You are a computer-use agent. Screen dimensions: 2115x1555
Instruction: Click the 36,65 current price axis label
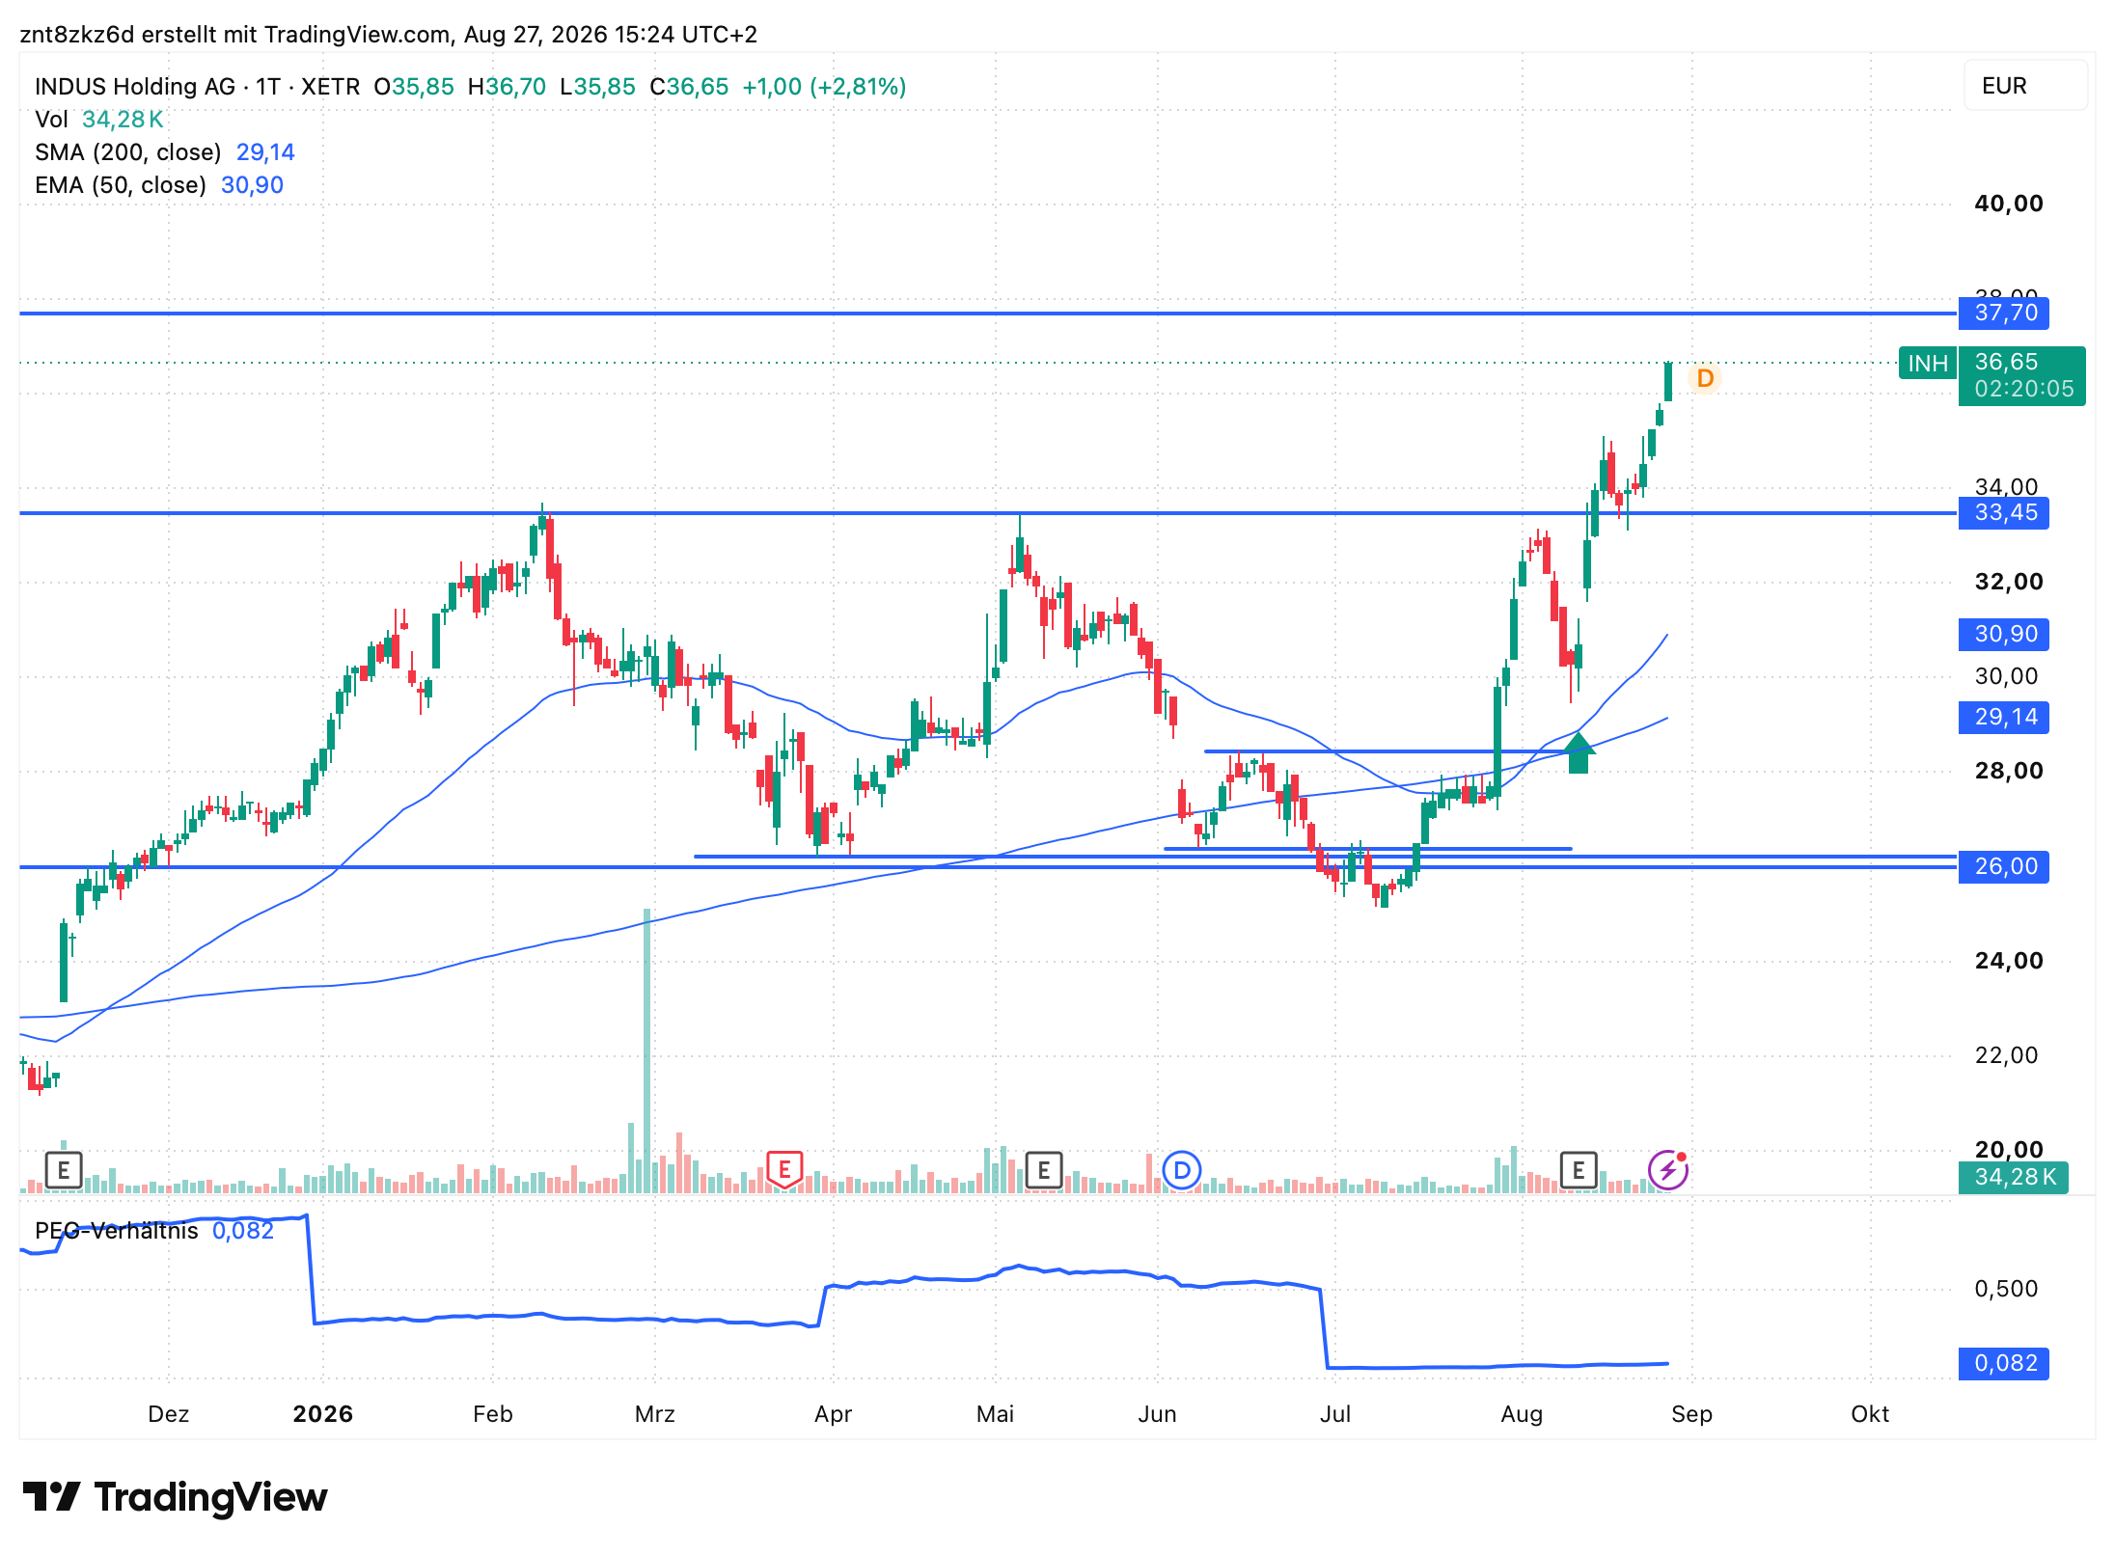(2007, 362)
